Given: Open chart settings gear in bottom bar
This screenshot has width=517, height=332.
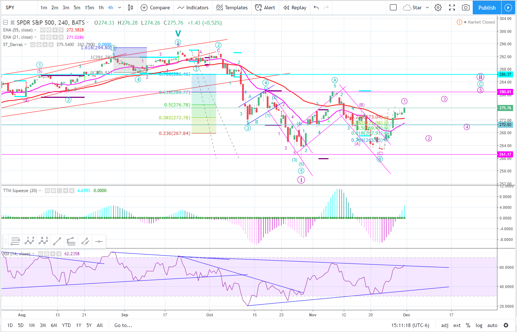Looking at the screenshot, I should click(x=506, y=325).
